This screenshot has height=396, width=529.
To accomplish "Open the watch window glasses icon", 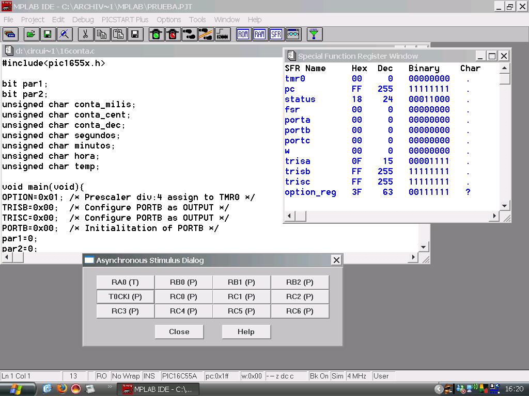I will tap(293, 35).
